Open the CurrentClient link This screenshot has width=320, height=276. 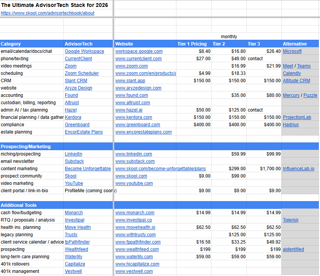tap(78, 59)
